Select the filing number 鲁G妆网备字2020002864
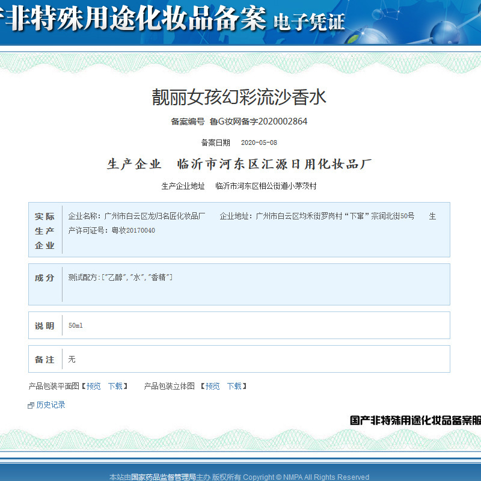481x481 pixels. point(259,121)
